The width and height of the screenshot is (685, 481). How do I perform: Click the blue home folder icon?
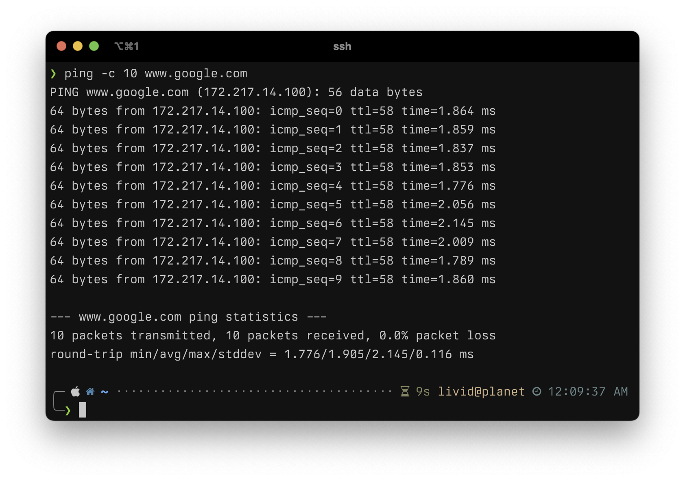click(x=90, y=391)
